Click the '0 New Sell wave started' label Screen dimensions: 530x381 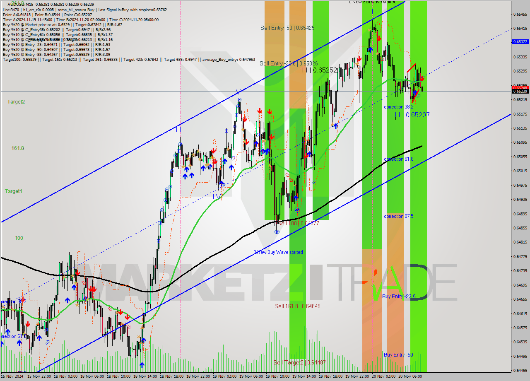373,2
